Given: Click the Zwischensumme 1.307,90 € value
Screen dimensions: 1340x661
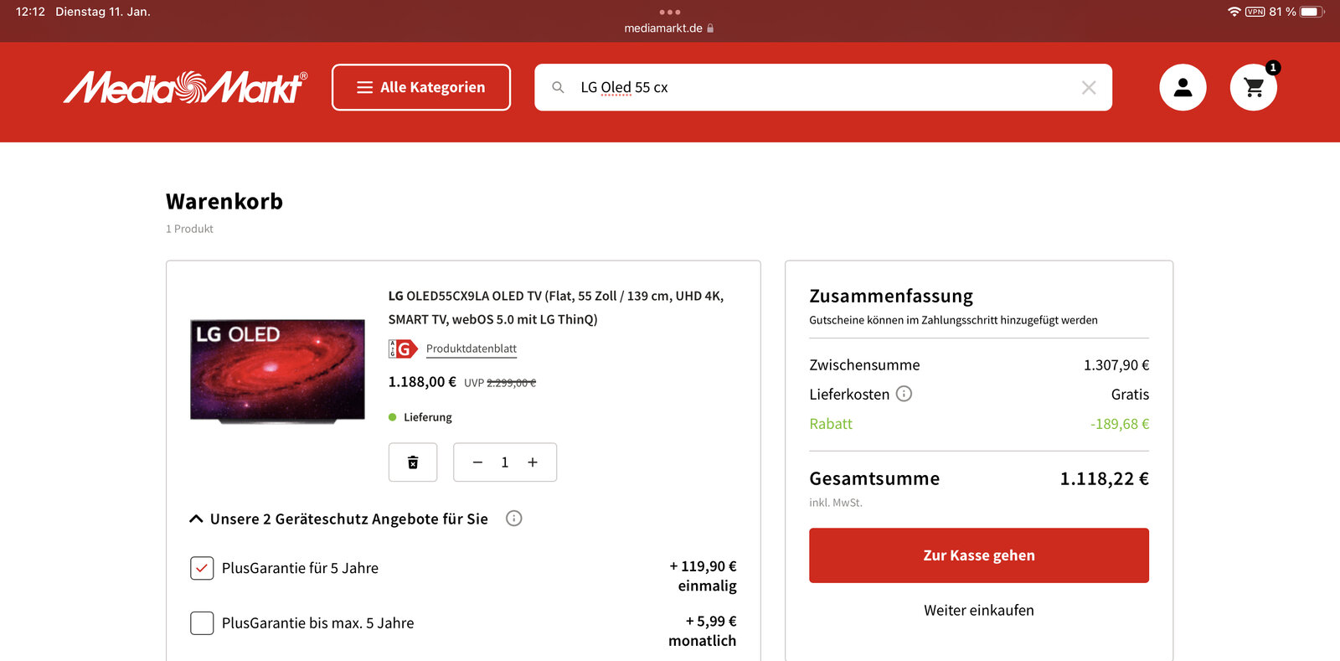Looking at the screenshot, I should pyautogui.click(x=1116, y=365).
